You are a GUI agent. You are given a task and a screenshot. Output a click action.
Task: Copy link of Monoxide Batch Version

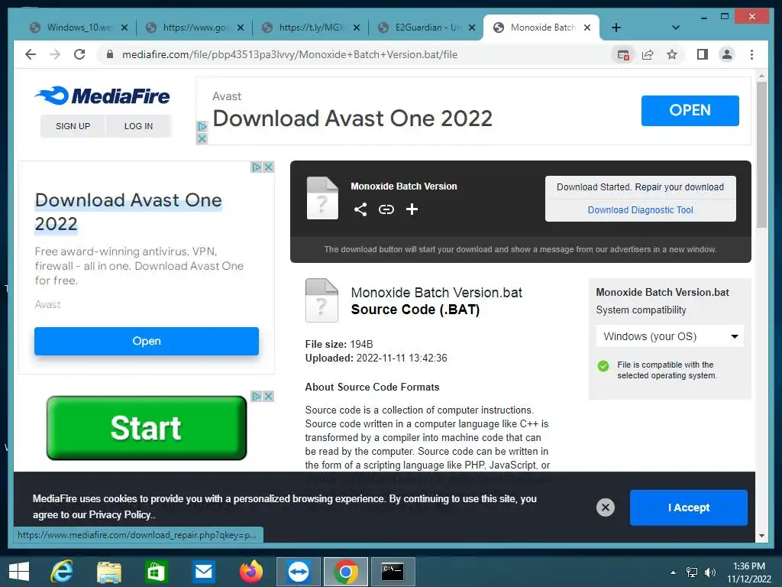coord(386,209)
